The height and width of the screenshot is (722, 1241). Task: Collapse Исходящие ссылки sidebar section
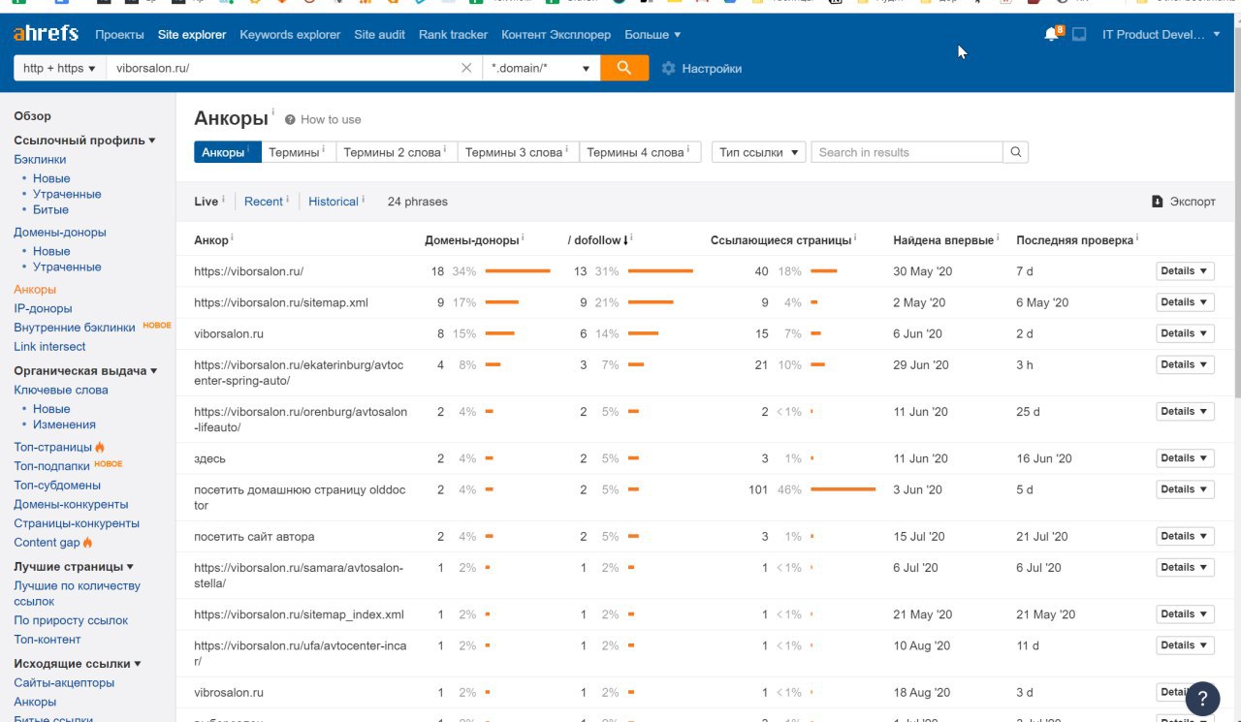(78, 664)
